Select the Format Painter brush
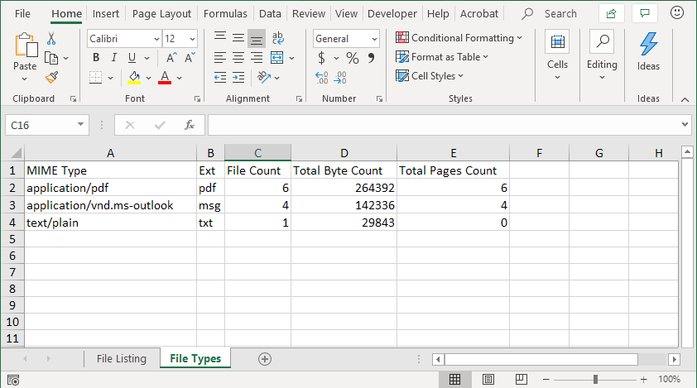 (x=51, y=77)
